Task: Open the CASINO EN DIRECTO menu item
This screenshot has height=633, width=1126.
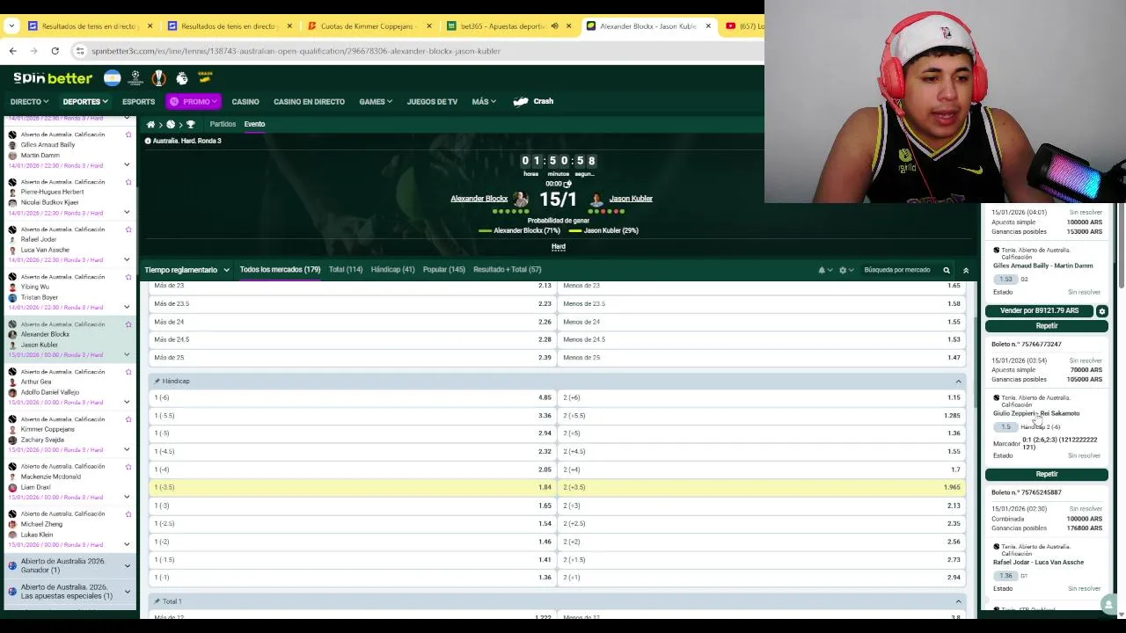Action: click(x=309, y=102)
